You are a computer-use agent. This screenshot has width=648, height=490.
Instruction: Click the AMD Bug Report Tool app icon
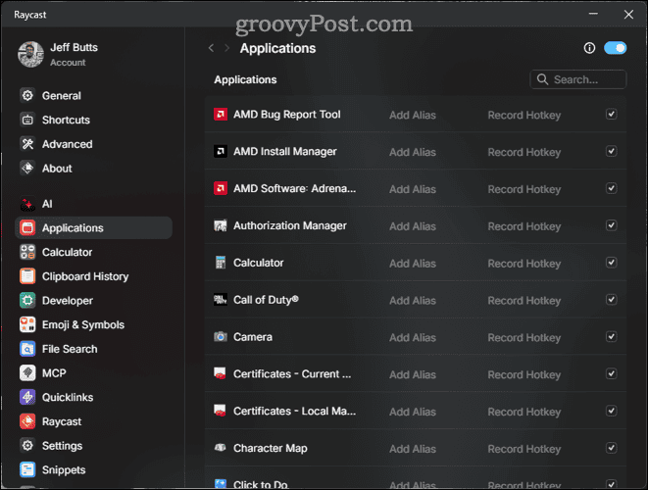click(x=221, y=114)
